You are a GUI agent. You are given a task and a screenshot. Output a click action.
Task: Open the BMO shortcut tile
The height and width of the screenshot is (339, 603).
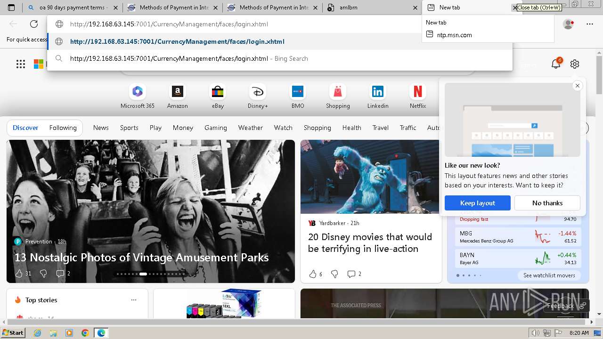click(298, 97)
